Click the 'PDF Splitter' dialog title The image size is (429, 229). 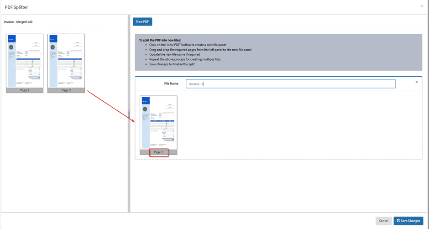16,7
